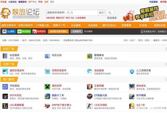Open 纪念馆 nav item
The width and height of the screenshot is (167, 113).
[x=143, y=25]
